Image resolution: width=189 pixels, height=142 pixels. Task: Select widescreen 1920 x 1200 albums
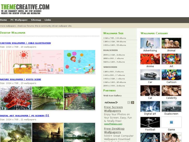tap(114, 82)
